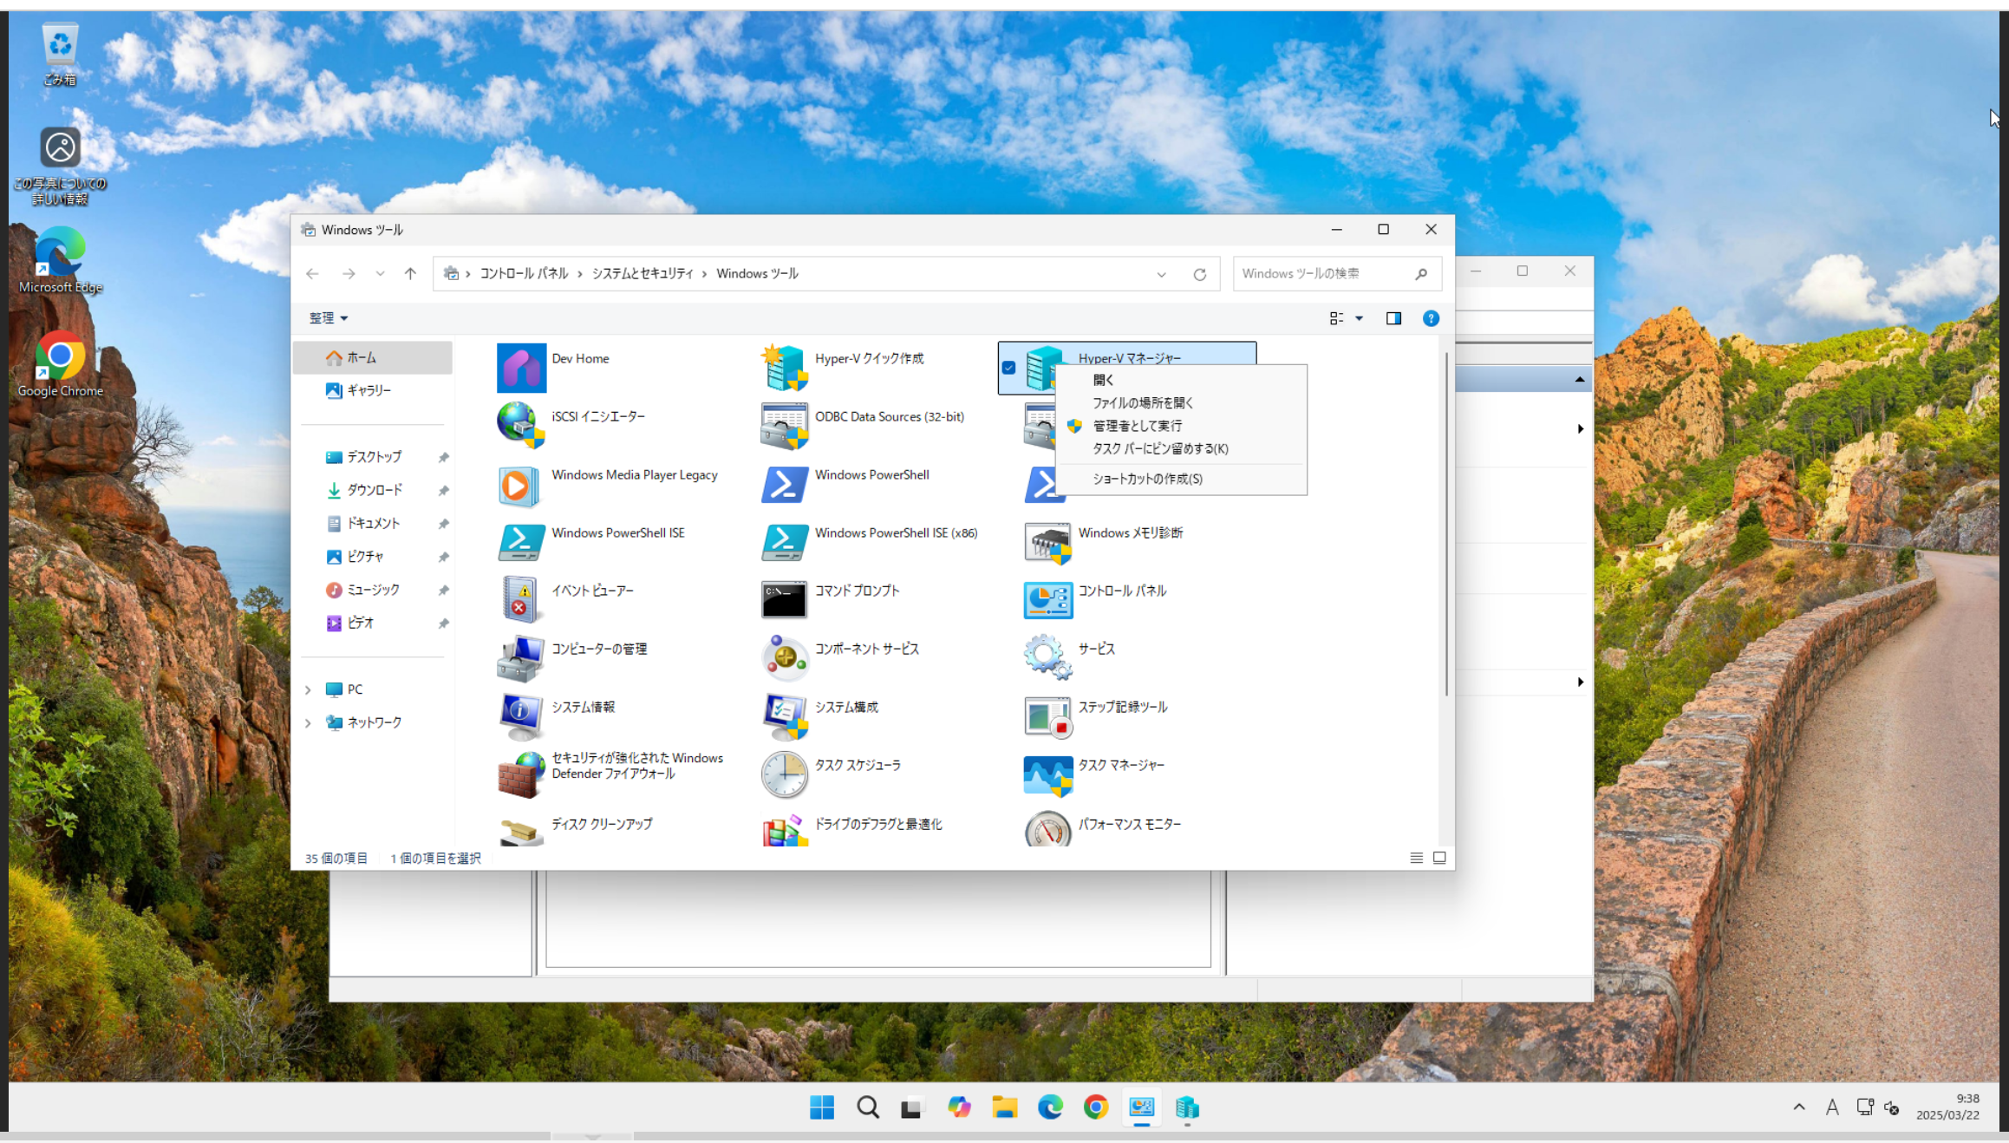Open the Event Viewer (イベント ビューアー) icon
The image size is (2009, 1143).
pyautogui.click(x=521, y=599)
